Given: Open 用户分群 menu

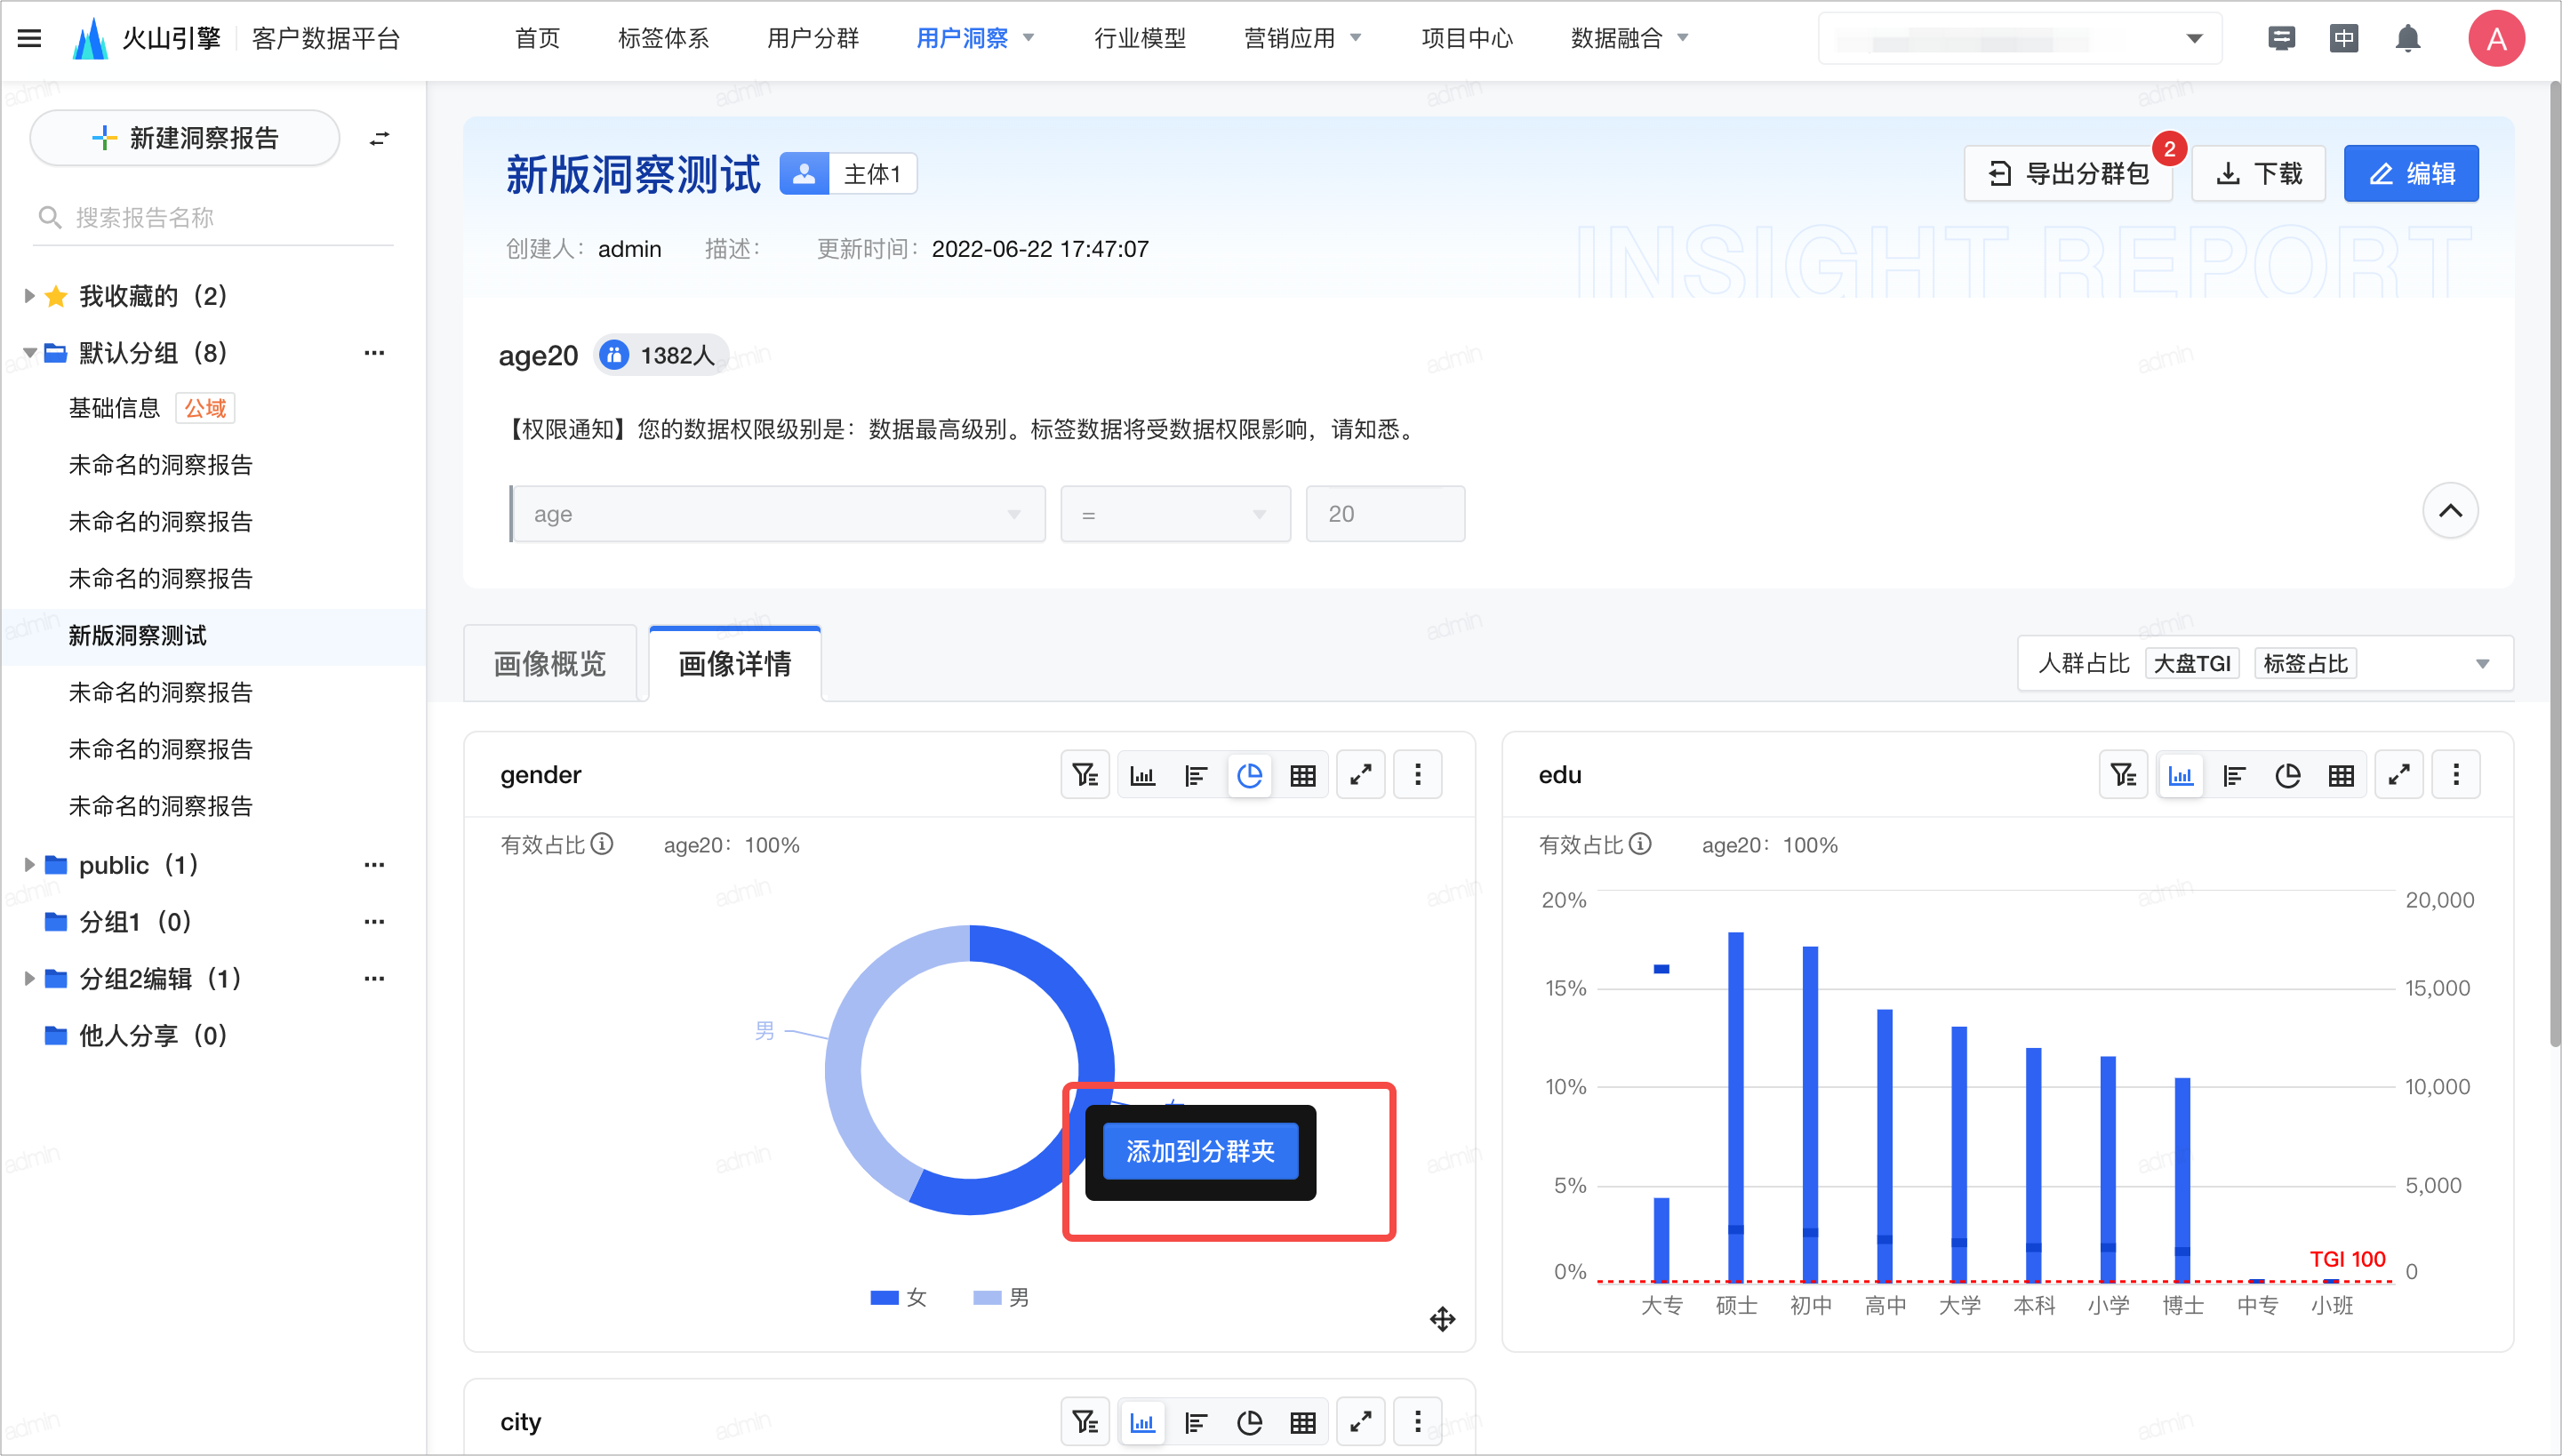Looking at the screenshot, I should (812, 38).
